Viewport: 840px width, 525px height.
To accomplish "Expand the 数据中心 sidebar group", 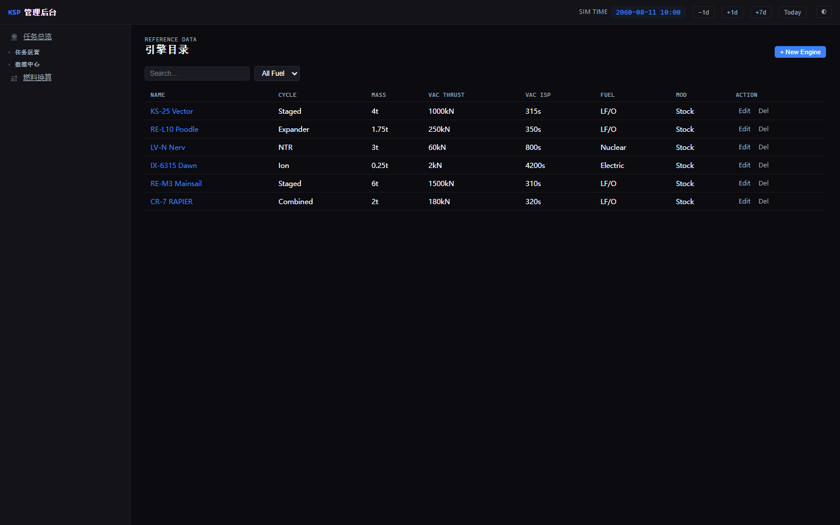I will pyautogui.click(x=27, y=65).
